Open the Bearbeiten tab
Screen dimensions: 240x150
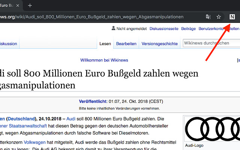[x=126, y=44]
